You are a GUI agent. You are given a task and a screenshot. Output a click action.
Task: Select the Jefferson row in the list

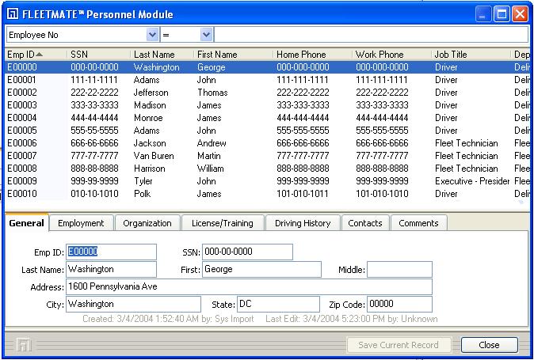tap(267, 93)
